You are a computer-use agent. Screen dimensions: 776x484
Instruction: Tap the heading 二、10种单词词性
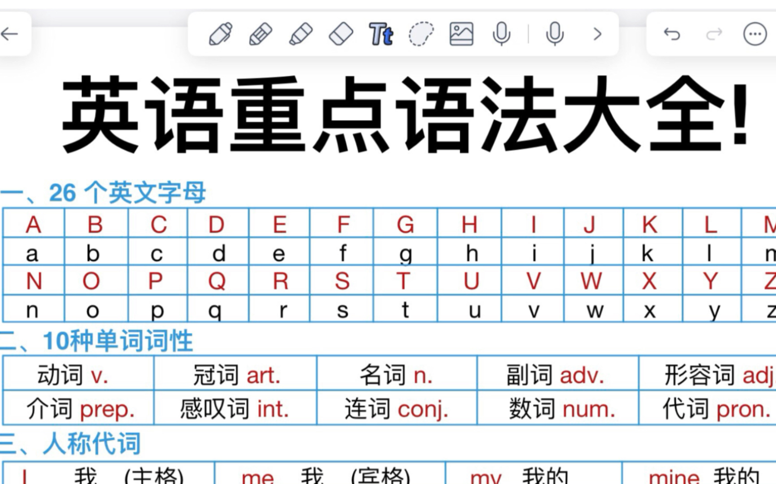coord(97,341)
